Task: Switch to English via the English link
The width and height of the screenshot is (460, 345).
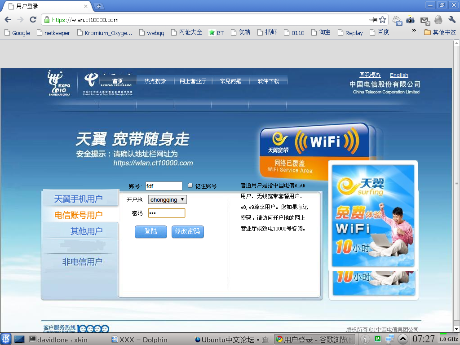Action: click(x=399, y=75)
